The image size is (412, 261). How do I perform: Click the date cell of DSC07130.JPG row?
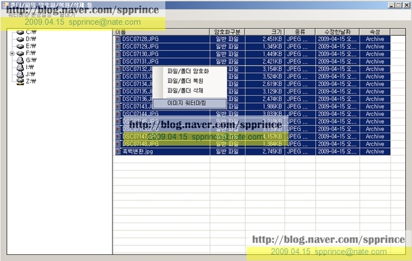tap(337, 54)
